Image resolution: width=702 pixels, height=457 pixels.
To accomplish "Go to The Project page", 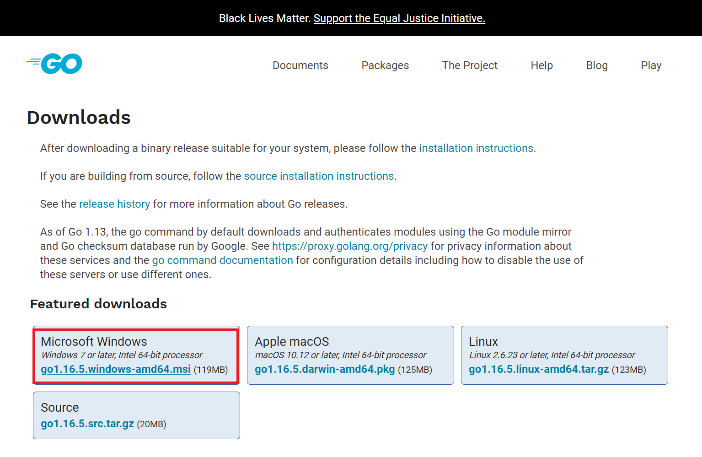I will pos(470,65).
